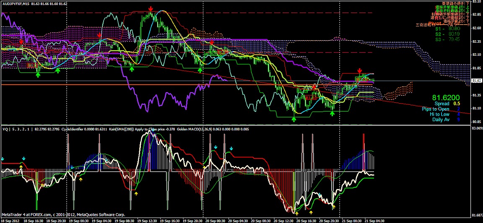This screenshot has width=483, height=223.
Task: Click the leftmost red down arrow on the main chart
Action: click(x=21, y=41)
